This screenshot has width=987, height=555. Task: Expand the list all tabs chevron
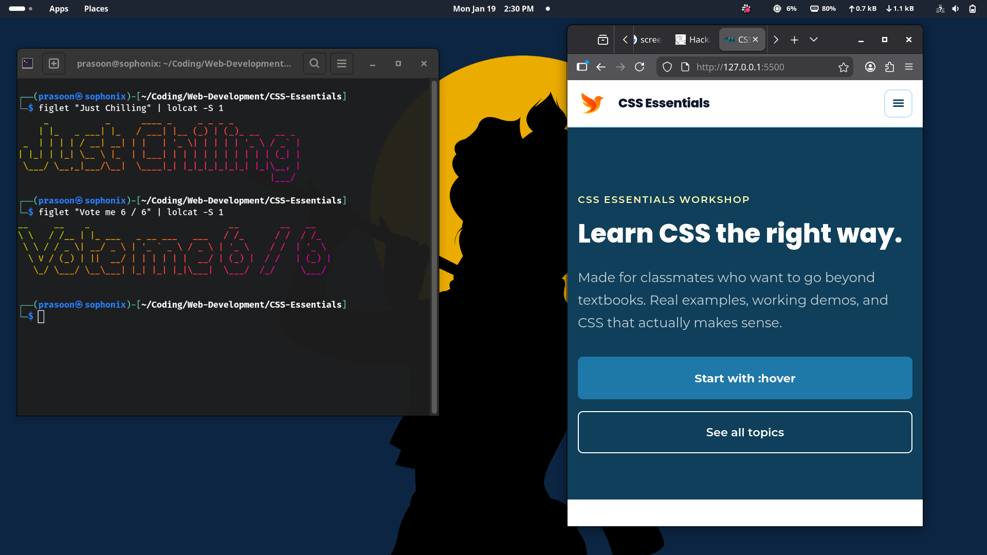click(813, 40)
